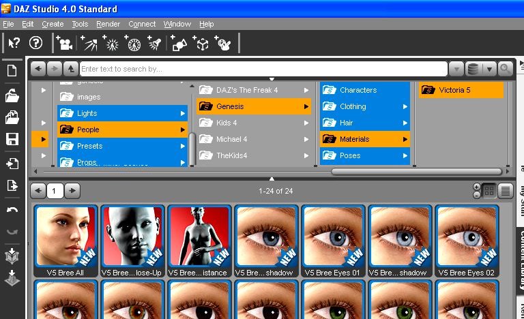Undo the last action

[12, 210]
